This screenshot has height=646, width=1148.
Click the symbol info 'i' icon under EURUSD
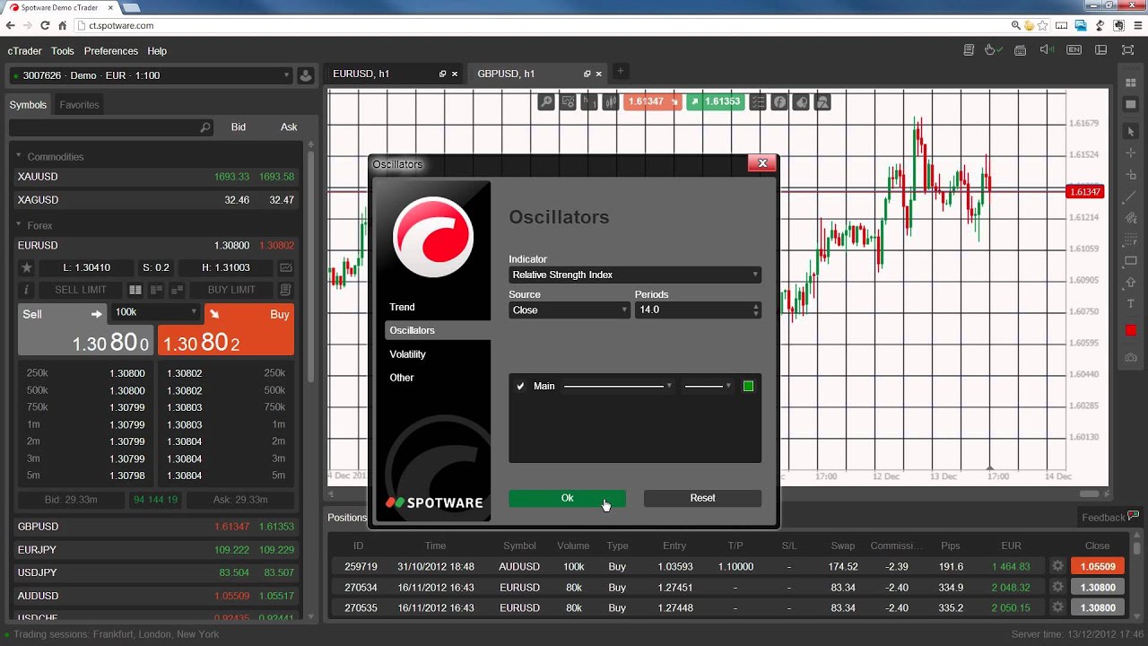point(27,290)
